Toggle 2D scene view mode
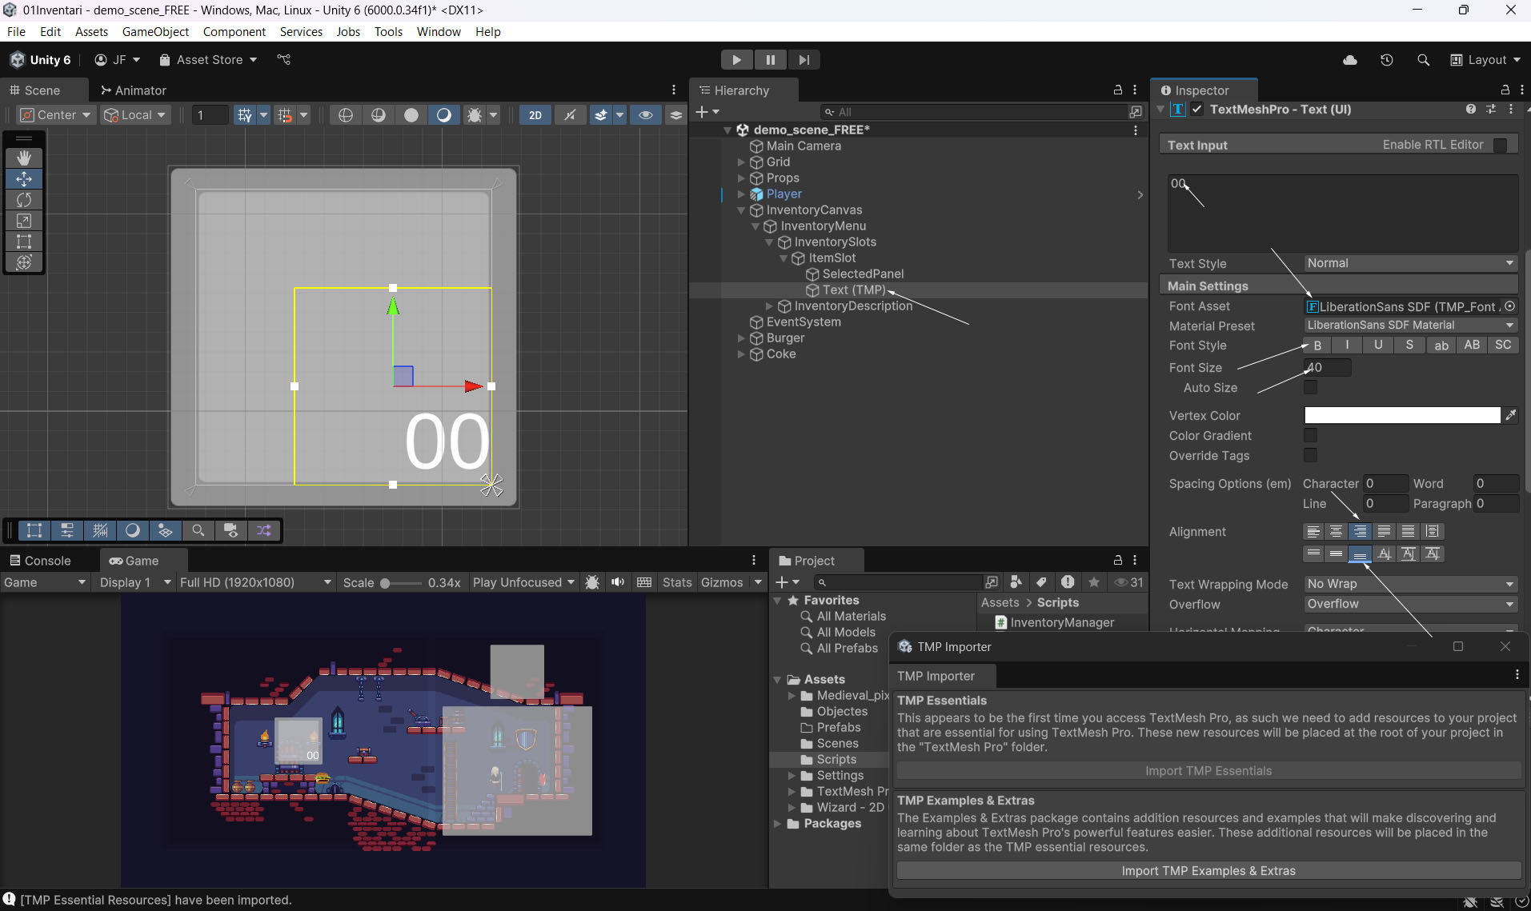The width and height of the screenshot is (1531, 911). 535,115
